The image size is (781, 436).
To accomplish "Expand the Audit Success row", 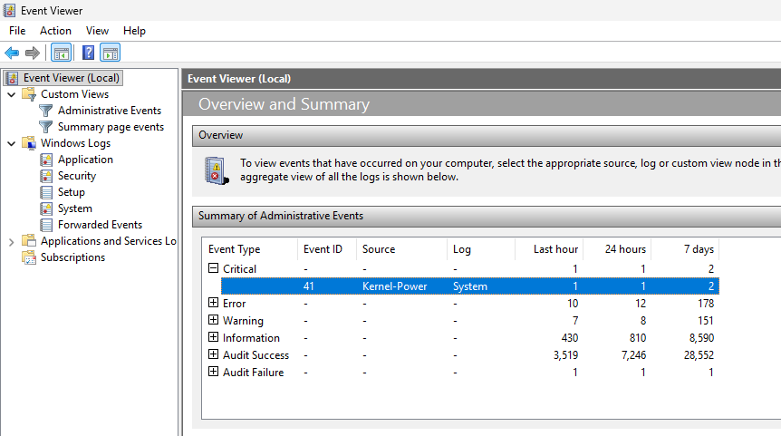I will pyautogui.click(x=214, y=354).
